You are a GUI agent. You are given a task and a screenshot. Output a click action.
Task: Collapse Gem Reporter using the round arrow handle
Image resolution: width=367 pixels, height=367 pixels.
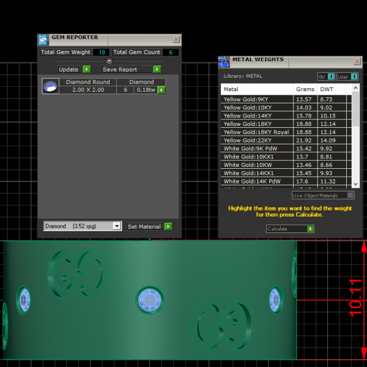coord(109,61)
